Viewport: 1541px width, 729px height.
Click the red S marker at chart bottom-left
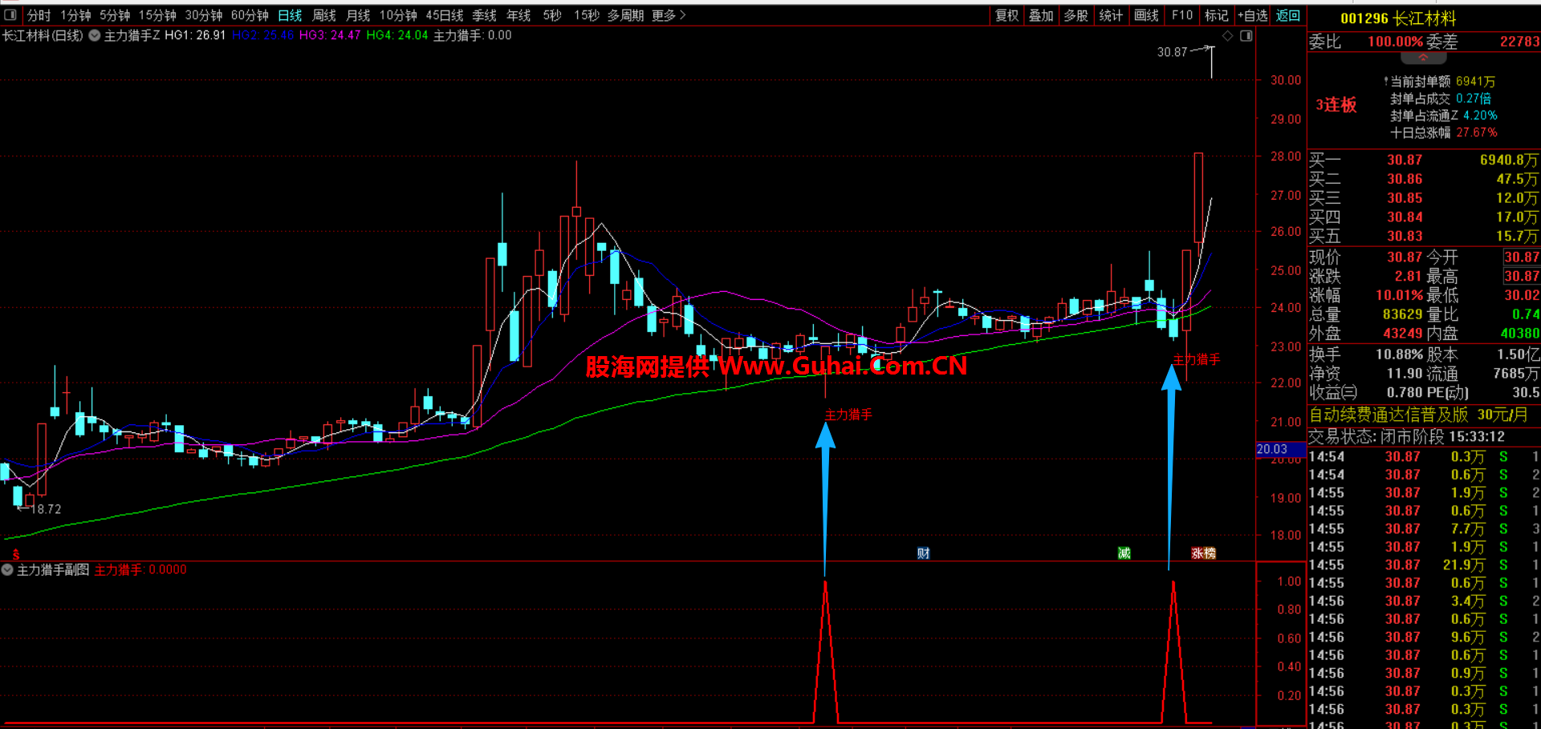click(15, 554)
